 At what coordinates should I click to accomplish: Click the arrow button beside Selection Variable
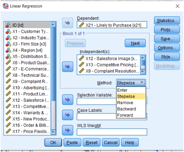pos(68,99)
